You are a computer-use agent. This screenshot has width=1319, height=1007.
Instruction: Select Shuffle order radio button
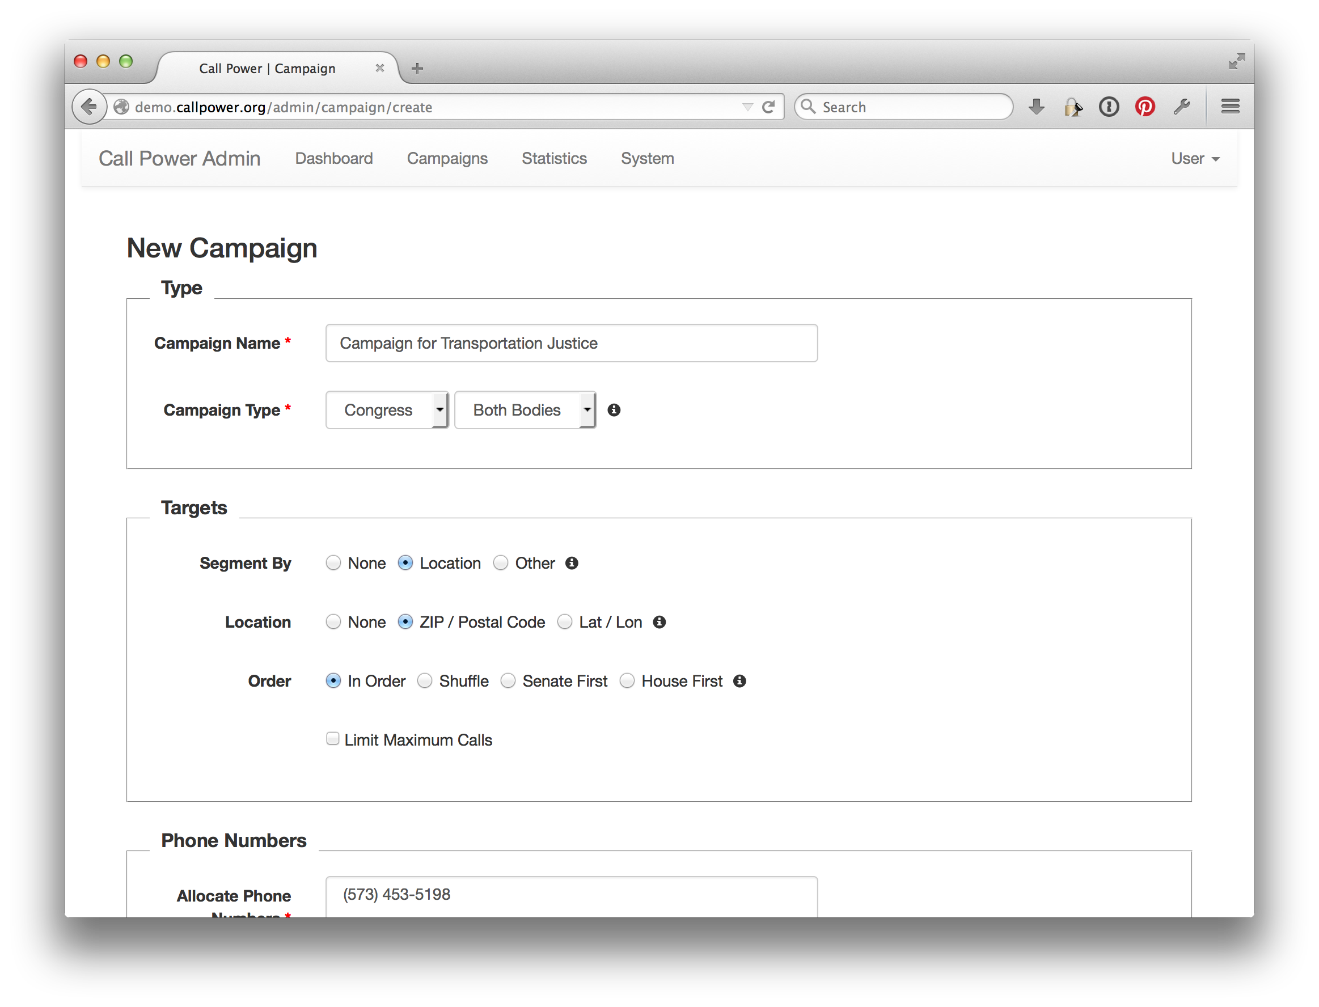tap(425, 680)
